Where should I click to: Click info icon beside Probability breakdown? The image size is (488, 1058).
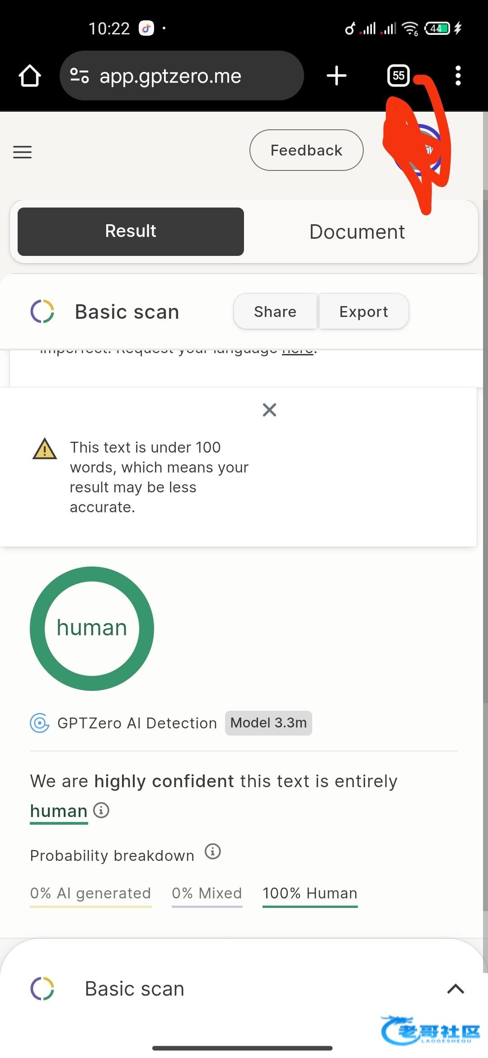coord(213,851)
